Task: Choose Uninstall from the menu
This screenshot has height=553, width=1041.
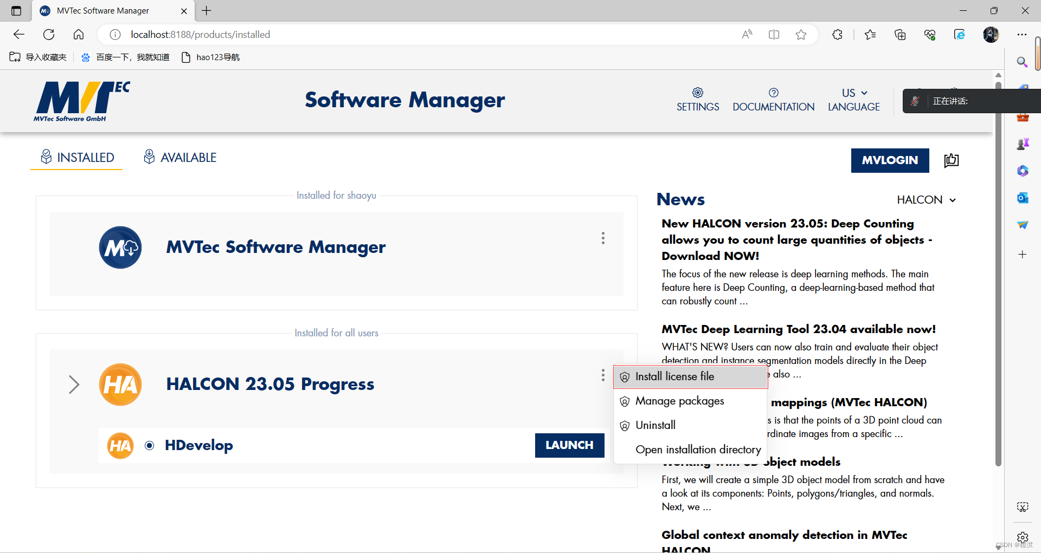Action: click(690, 425)
